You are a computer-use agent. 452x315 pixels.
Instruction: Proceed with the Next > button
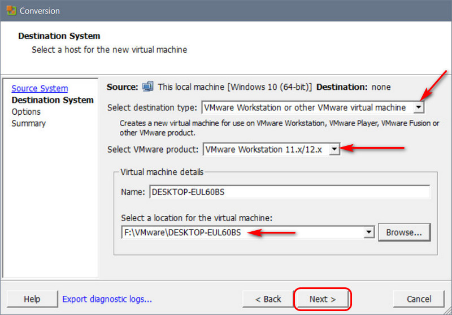coord(323,299)
